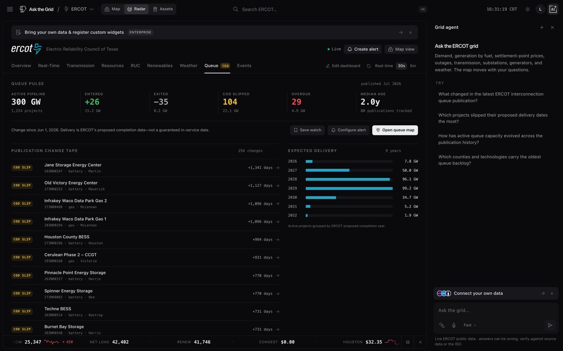The height and width of the screenshot is (351, 563).
Task: Ask which projects slipped delivery dates most
Action: 493,118
